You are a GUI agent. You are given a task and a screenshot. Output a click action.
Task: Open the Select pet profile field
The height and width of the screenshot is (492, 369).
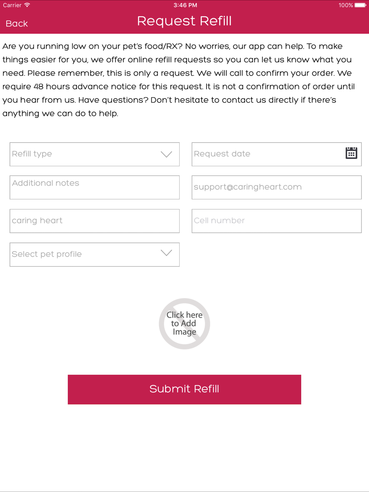click(94, 255)
